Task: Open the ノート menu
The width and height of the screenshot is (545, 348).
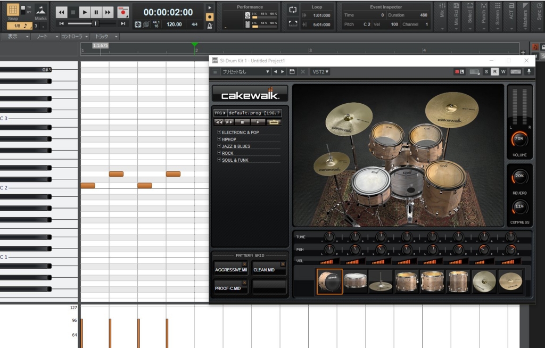Action: click(x=47, y=37)
